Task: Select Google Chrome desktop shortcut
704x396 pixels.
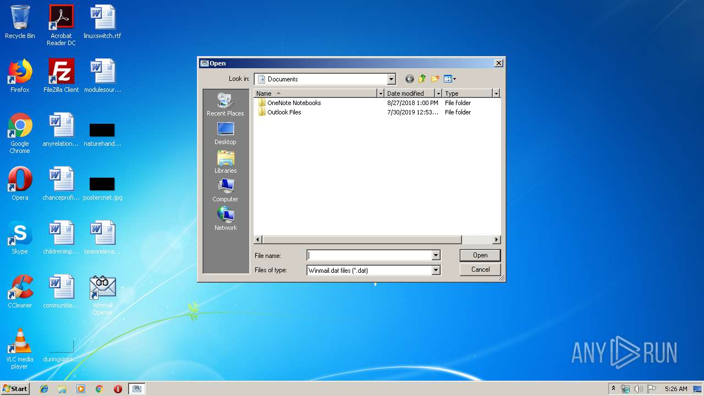Action: click(x=20, y=134)
